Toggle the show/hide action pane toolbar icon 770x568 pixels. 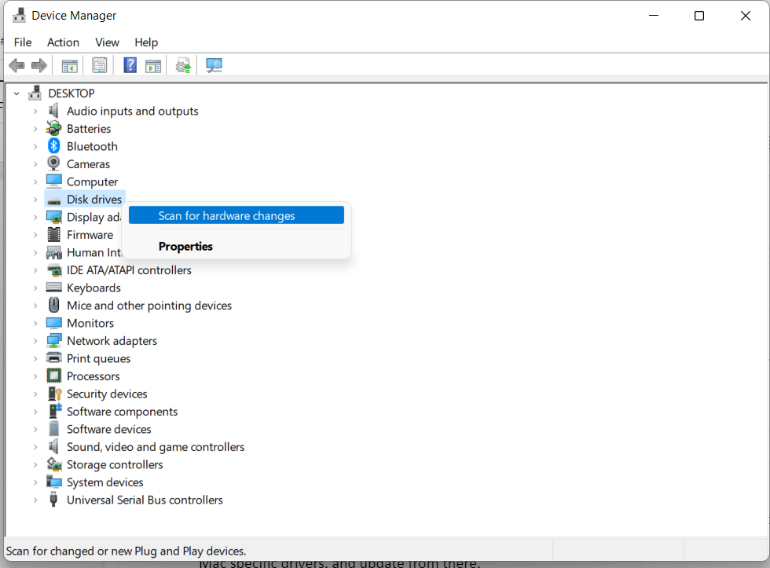click(x=153, y=66)
